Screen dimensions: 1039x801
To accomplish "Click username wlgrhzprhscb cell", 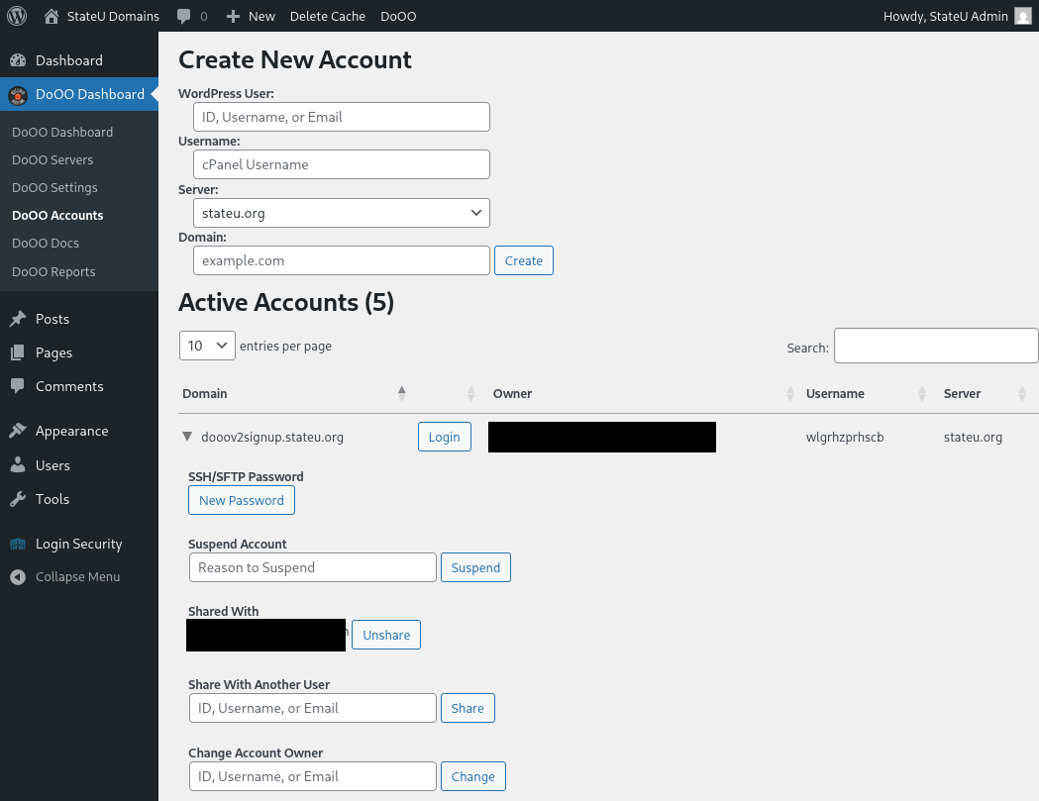I will (845, 437).
